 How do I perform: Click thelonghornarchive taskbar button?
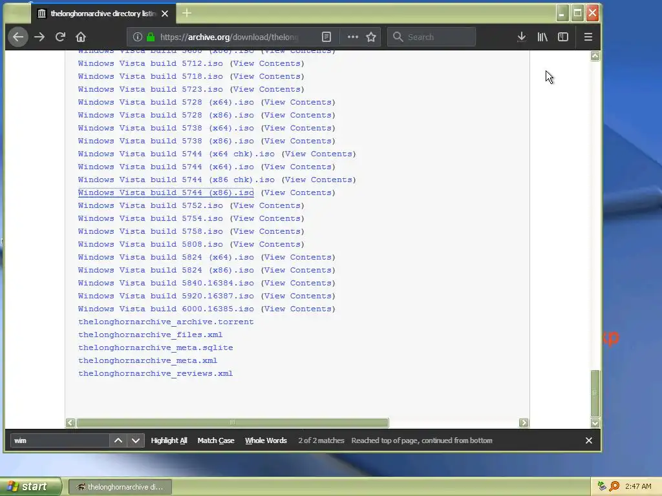120,487
